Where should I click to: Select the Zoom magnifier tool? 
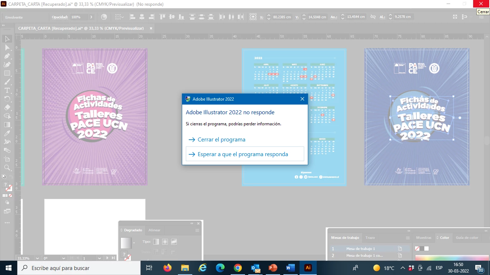click(7, 168)
